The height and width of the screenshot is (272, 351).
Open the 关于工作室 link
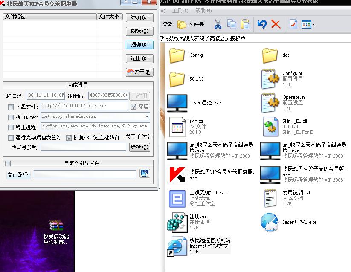pyautogui.click(x=138, y=137)
